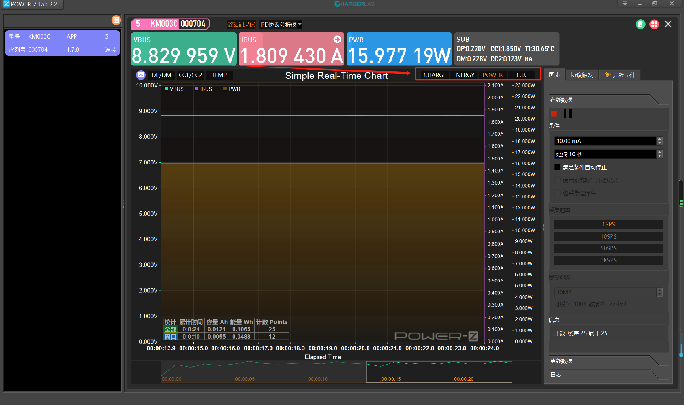
Task: Show the ENERGY chart view
Action: [x=463, y=75]
